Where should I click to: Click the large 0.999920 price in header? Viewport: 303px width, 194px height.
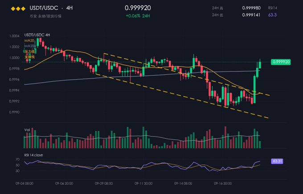[138, 8]
